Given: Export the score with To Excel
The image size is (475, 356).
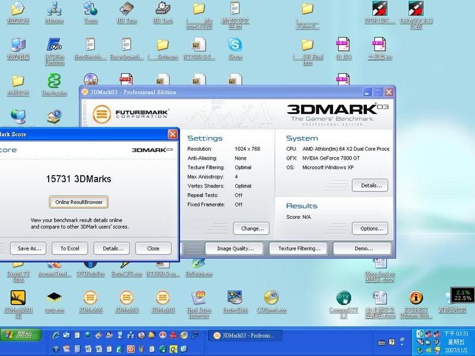Looking at the screenshot, I should [69, 248].
